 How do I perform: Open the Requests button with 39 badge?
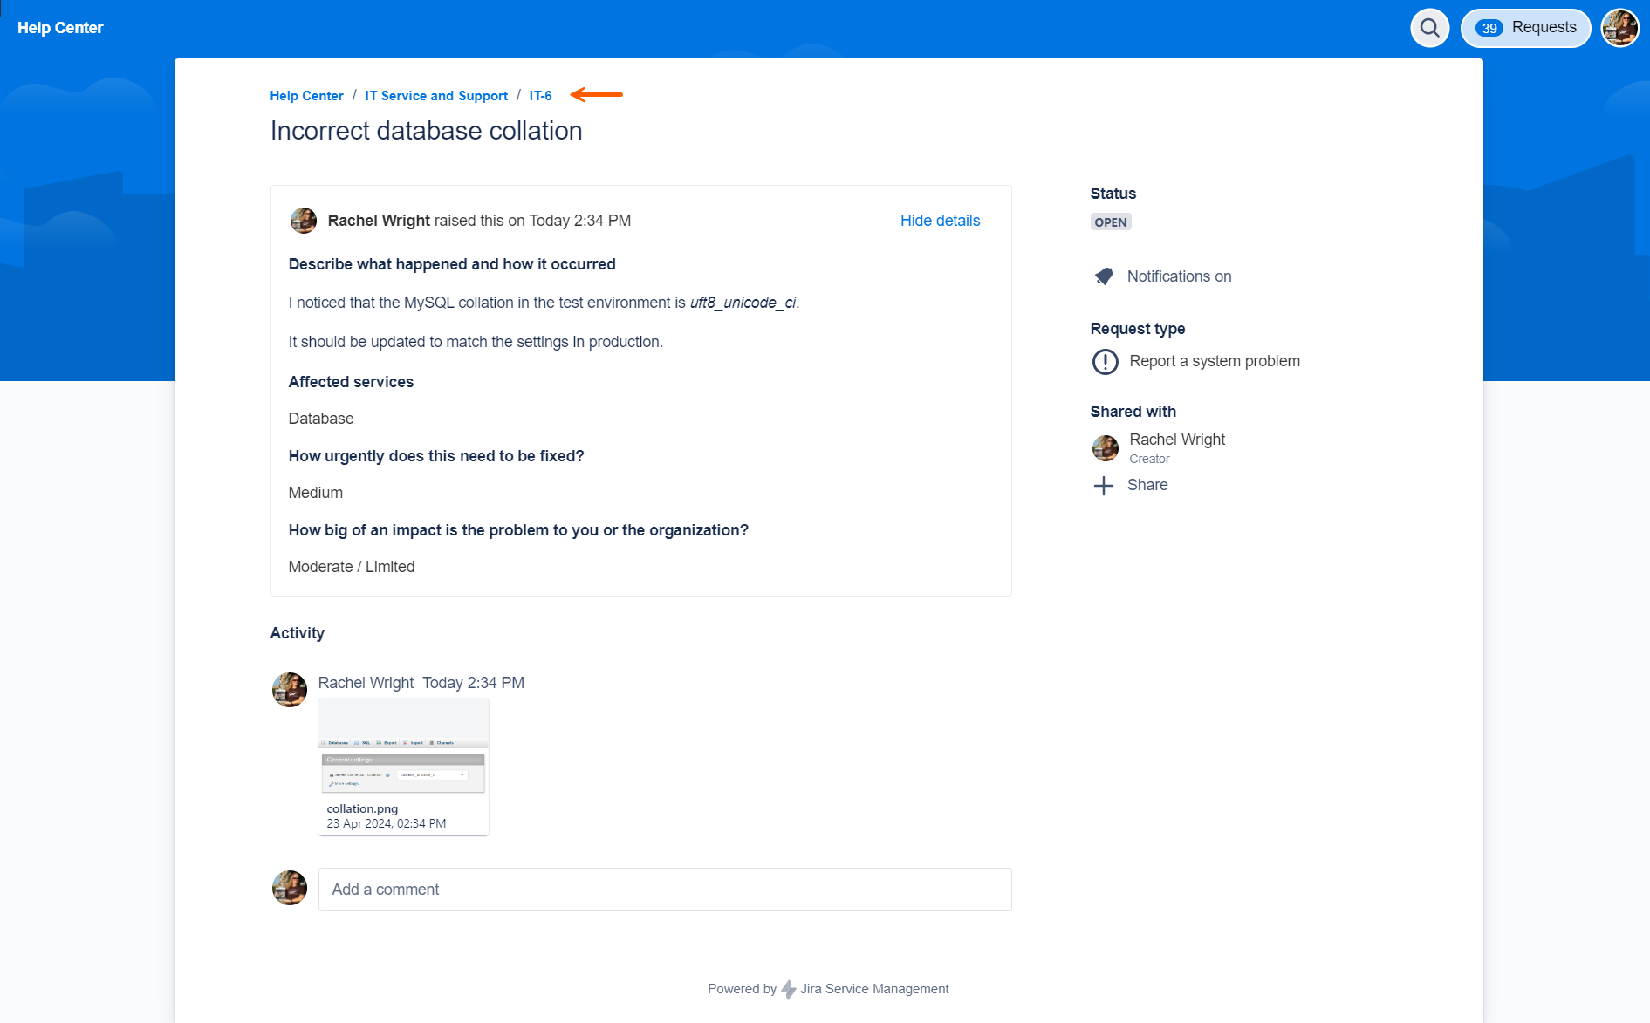(x=1525, y=28)
